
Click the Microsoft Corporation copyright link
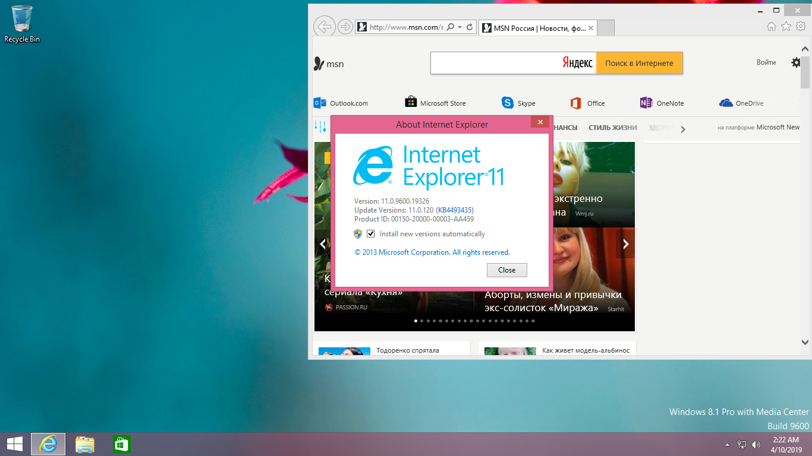pyautogui.click(x=432, y=252)
